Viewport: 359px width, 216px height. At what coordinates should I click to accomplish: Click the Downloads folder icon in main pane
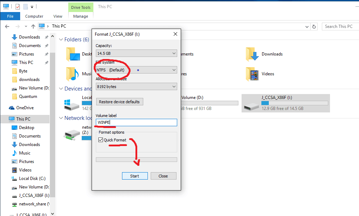click(252, 54)
